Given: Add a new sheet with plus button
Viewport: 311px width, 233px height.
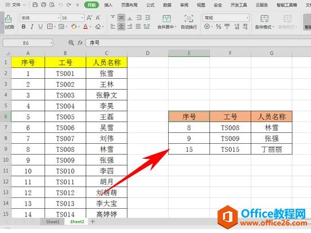Looking at the screenshot, I should [92, 221].
